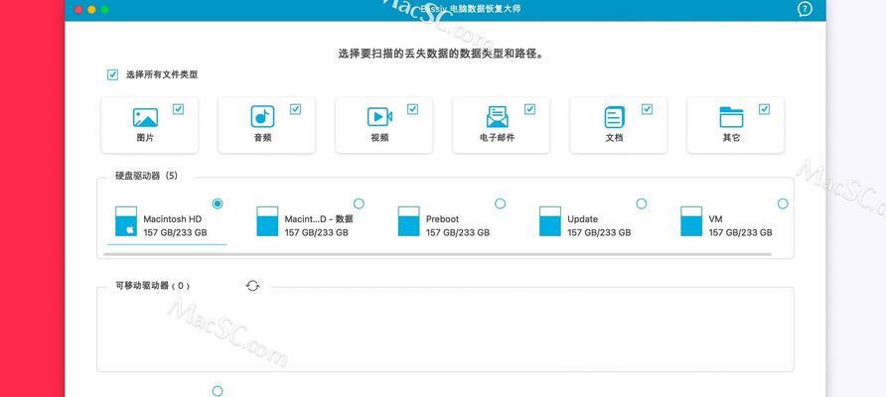Click 157 GB/233 GB under VM
This screenshot has height=397, width=886.
click(740, 232)
